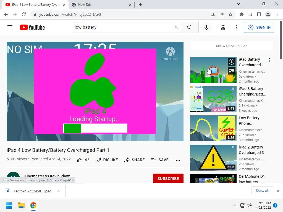Close the downloads shelf

(x=278, y=191)
